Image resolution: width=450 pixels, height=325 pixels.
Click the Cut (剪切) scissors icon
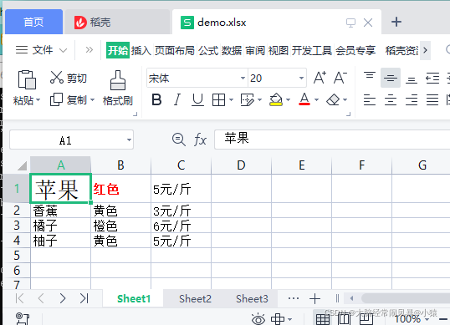pos(57,78)
